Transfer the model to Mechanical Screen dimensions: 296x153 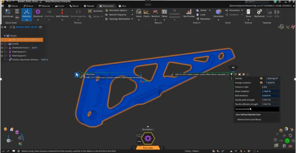259,13
